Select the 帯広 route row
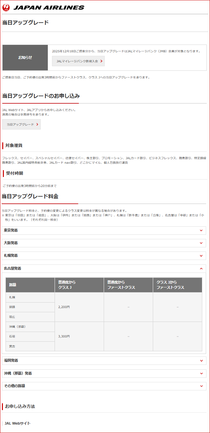This screenshot has height=433, width=210. pyautogui.click(x=30, y=317)
